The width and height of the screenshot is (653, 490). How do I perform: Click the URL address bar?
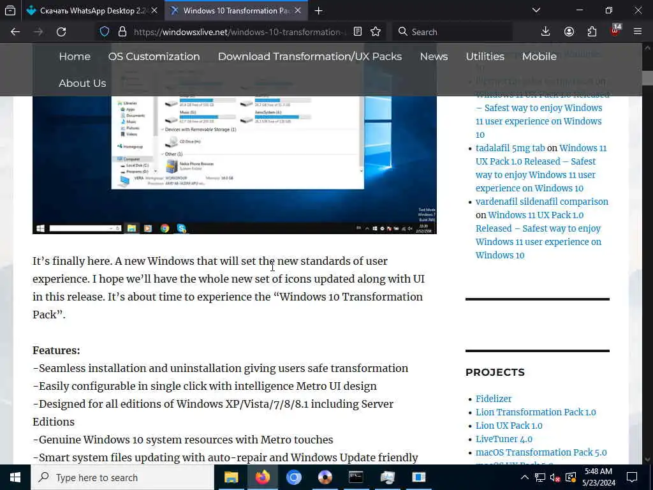240,32
